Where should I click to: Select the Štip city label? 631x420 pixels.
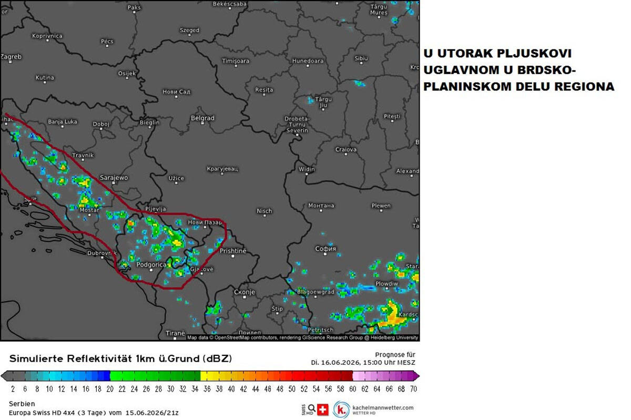[x=277, y=308]
